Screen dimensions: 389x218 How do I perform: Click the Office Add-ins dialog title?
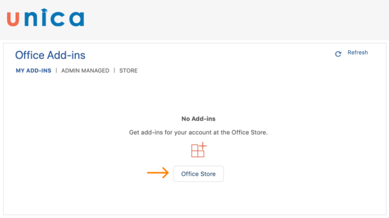tap(50, 55)
